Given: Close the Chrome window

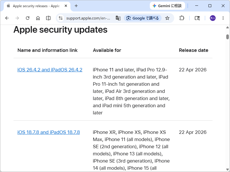Looking at the screenshot, I should [x=223, y=6].
